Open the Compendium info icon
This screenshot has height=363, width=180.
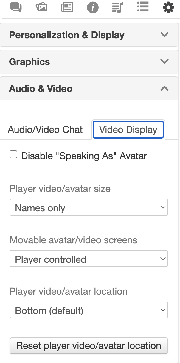pyautogui.click(x=93, y=7)
